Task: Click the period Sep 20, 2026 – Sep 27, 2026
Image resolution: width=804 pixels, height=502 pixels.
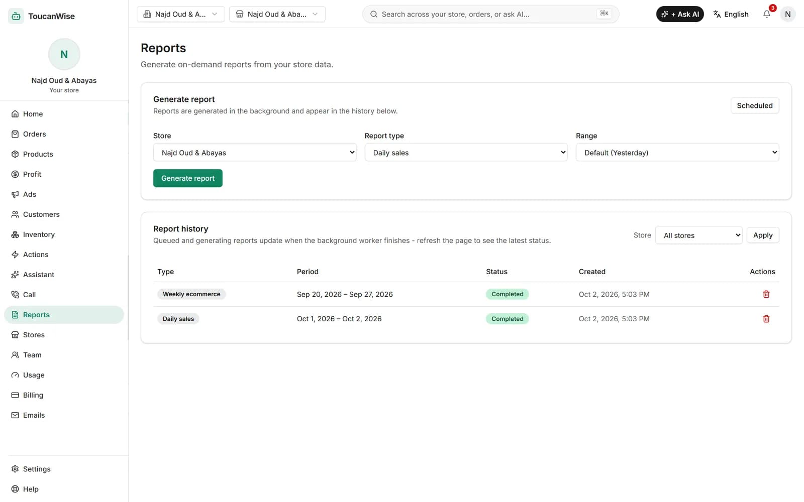Action: (345, 294)
